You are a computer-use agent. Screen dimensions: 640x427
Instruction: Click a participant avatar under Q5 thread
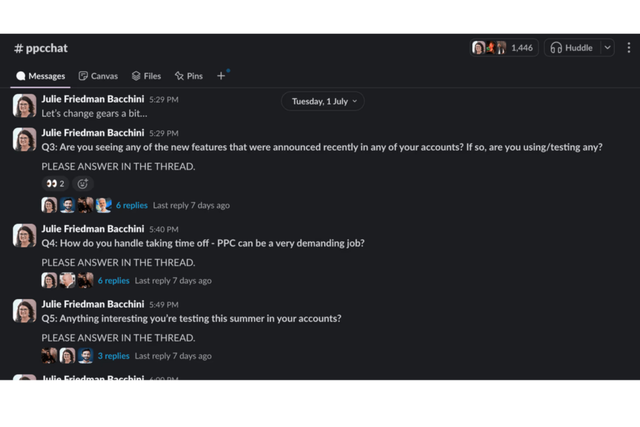(67, 355)
